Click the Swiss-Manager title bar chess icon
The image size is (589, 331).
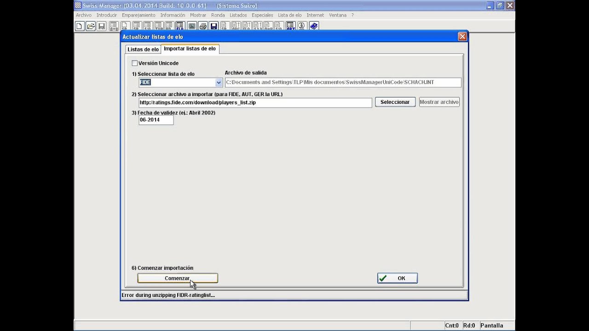point(78,6)
